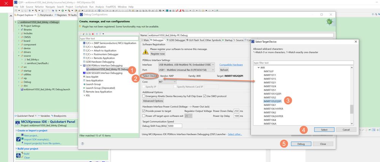Click Import SDK example icon in Quickstart

(x=22, y=139)
